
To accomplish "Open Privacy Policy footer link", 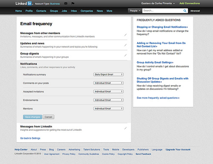I will (69, 154).
